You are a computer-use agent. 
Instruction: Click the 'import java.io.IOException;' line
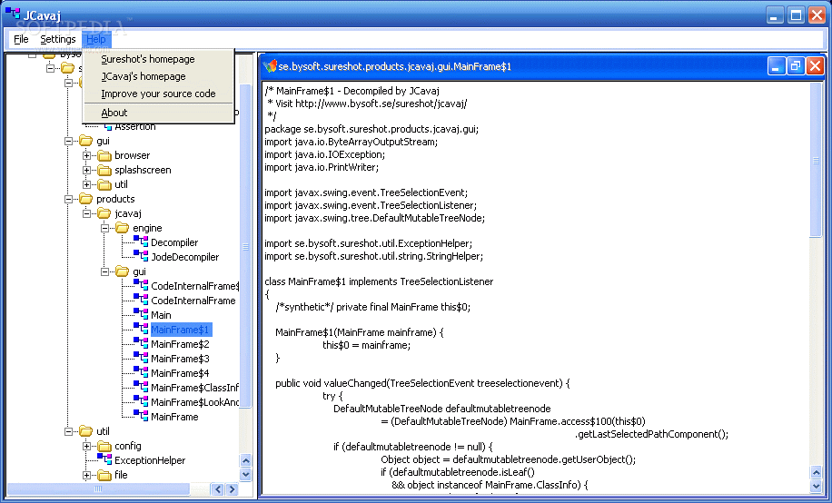click(x=325, y=154)
